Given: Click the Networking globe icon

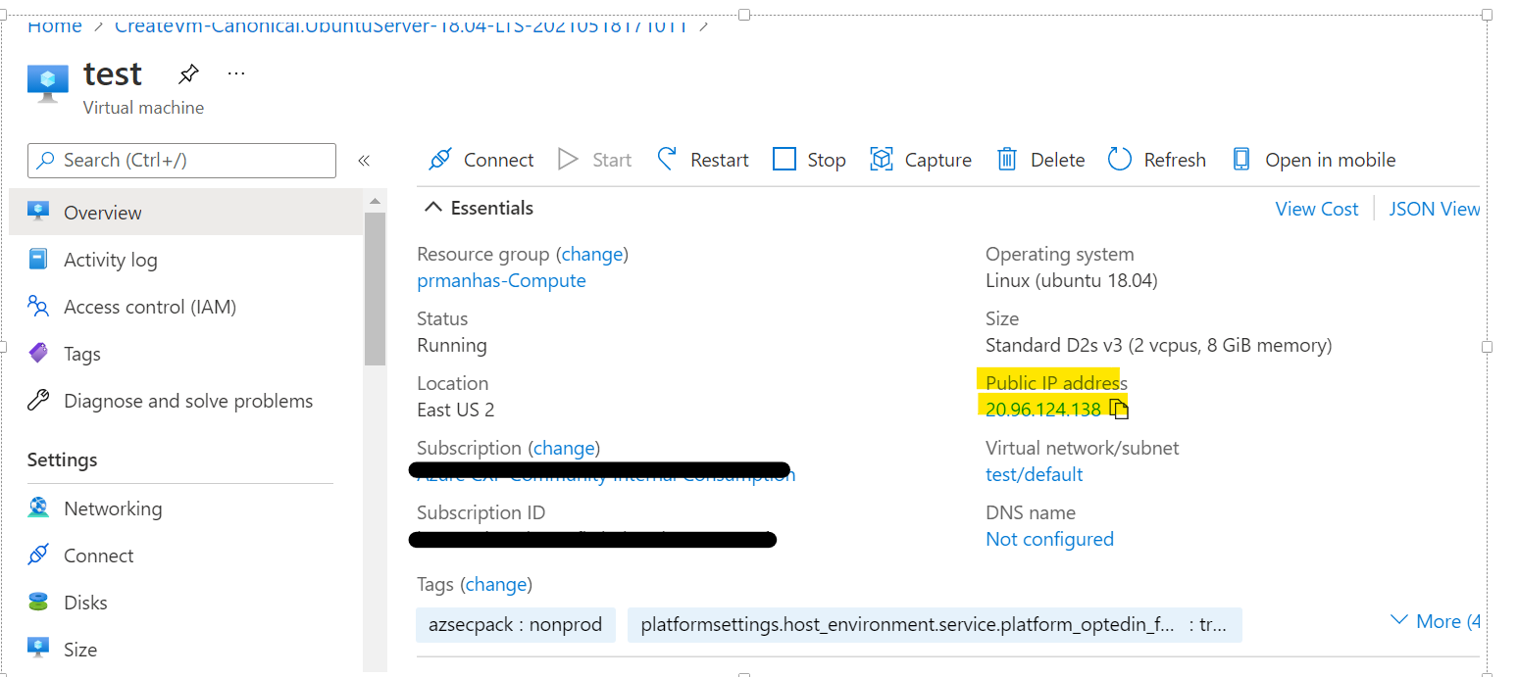Looking at the screenshot, I should click(38, 508).
